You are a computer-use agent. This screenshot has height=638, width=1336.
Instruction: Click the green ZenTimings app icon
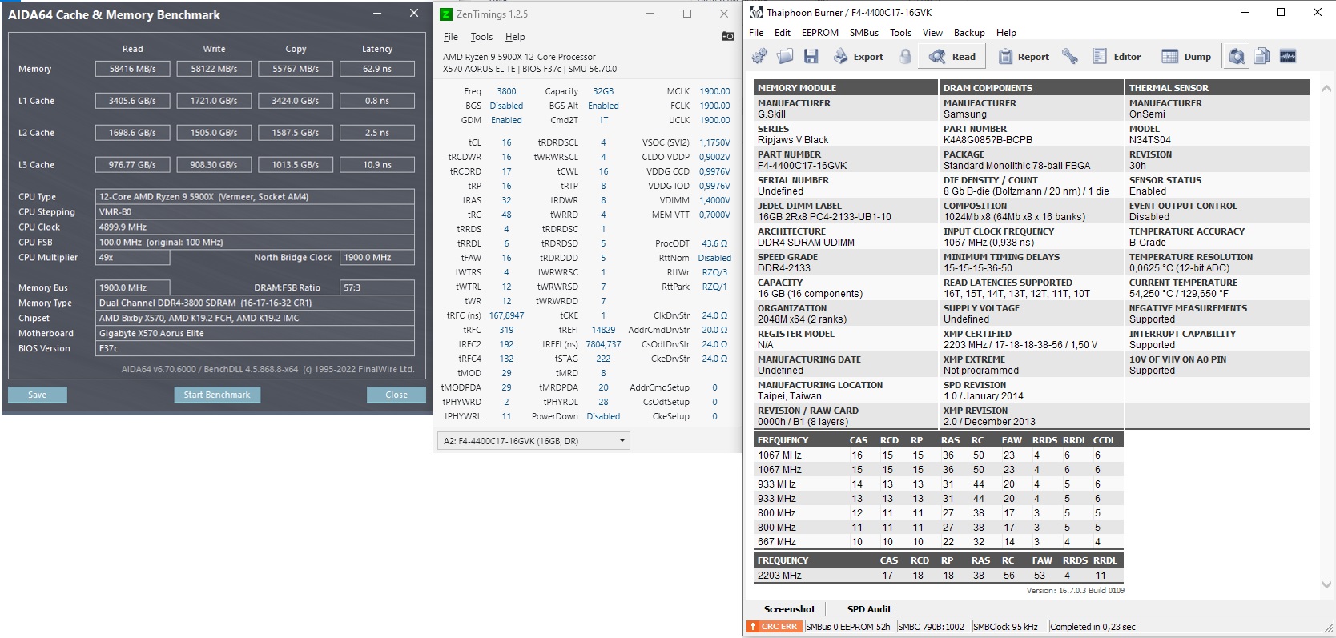446,14
